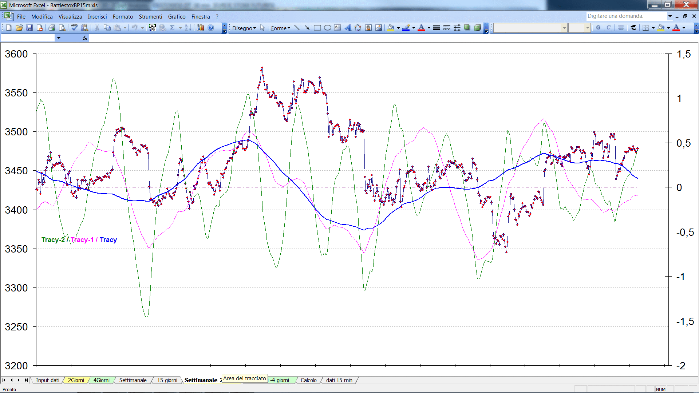Copy the selection

[x=107, y=28]
